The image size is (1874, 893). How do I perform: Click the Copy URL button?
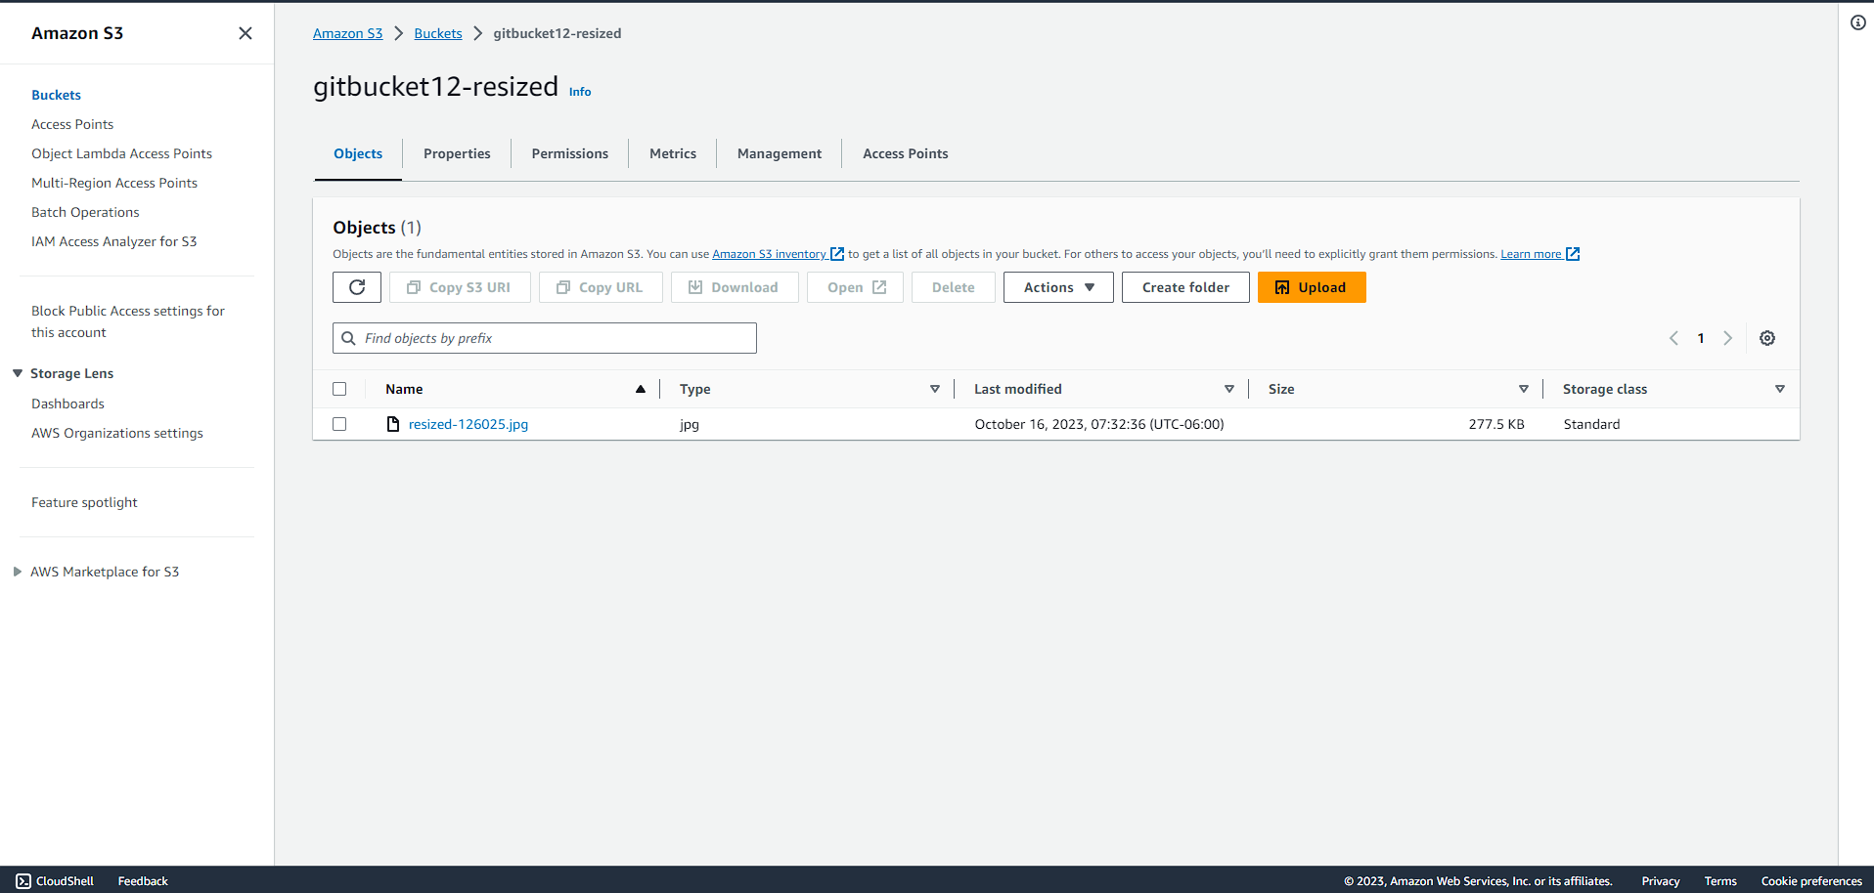click(601, 287)
